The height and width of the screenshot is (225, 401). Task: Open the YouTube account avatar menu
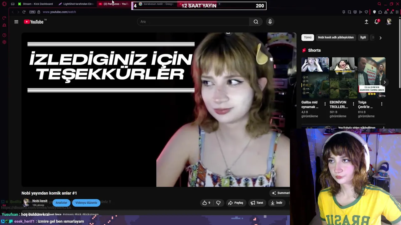click(389, 22)
